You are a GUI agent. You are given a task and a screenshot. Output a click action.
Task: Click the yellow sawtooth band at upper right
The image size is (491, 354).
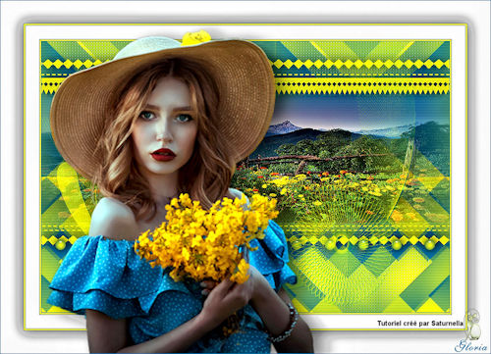(x=362, y=87)
